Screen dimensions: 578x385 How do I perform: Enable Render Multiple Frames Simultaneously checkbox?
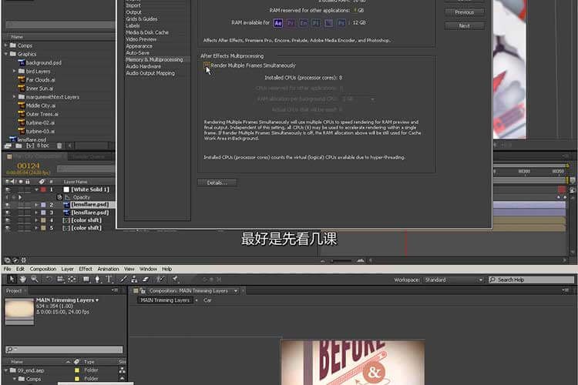tap(207, 65)
